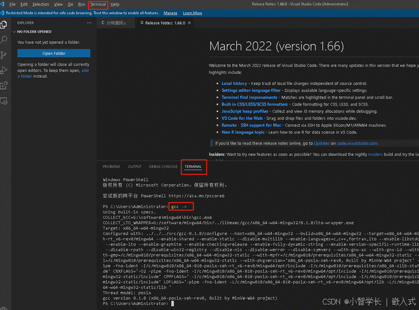Click the 'Target: x86_64-w64-mingw32' line
Viewport: 419px width, 310px height.
[x=136, y=228]
